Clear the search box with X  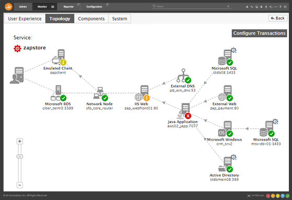point(228,6)
